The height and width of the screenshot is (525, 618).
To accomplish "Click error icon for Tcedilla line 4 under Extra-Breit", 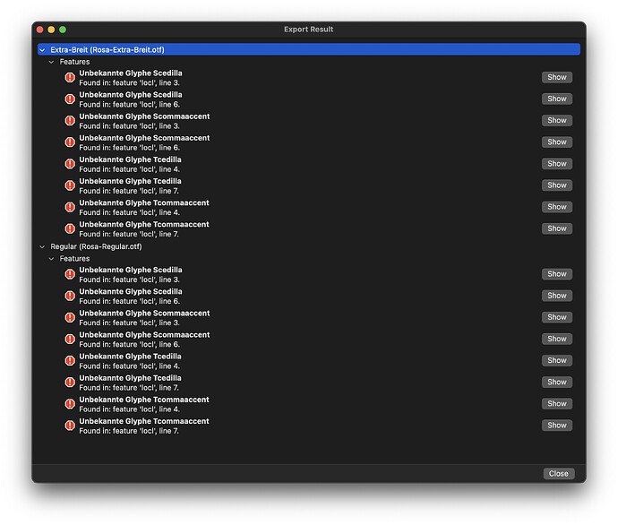I will pyautogui.click(x=70, y=164).
